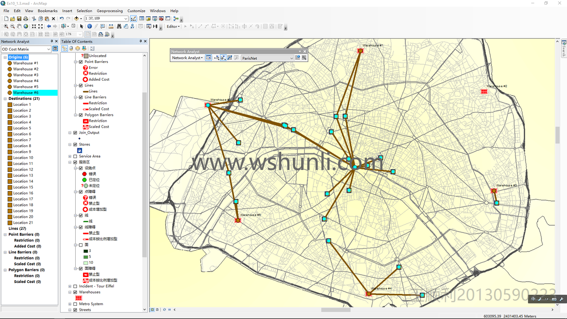This screenshot has height=319, width=567.
Task: Expand the Metro System layer
Action: (x=70, y=304)
